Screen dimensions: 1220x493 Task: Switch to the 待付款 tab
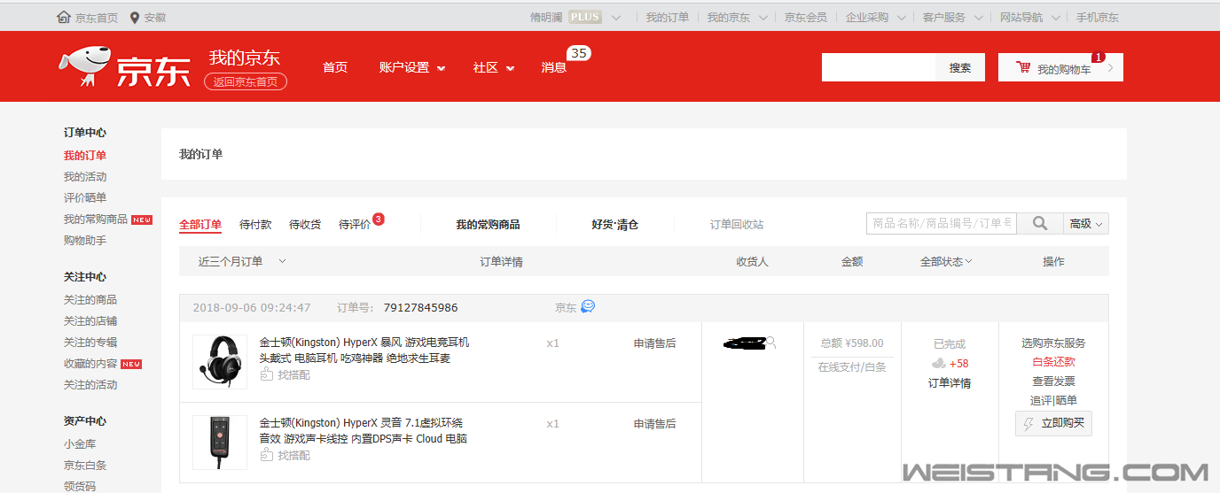[255, 225]
